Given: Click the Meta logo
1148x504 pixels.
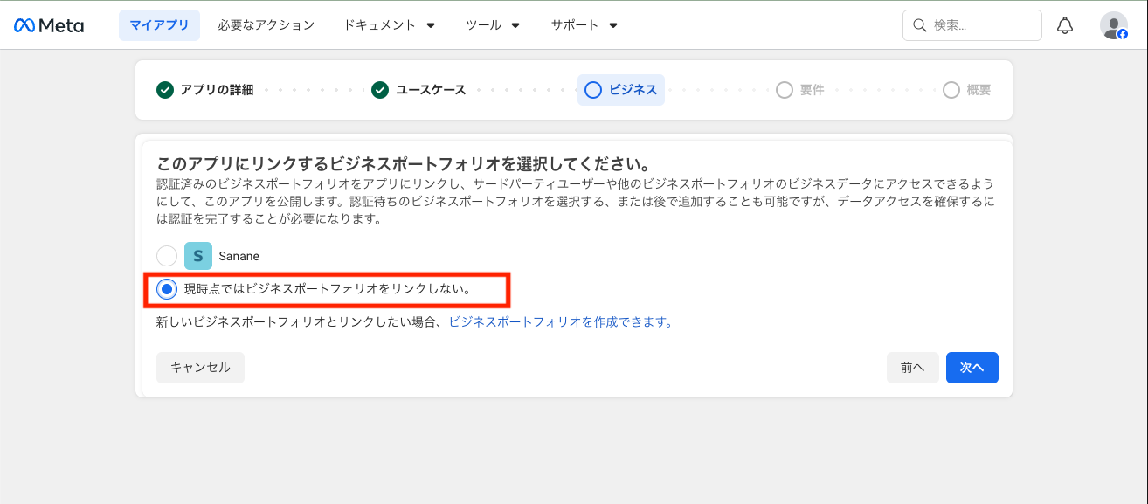Looking at the screenshot, I should pyautogui.click(x=49, y=25).
